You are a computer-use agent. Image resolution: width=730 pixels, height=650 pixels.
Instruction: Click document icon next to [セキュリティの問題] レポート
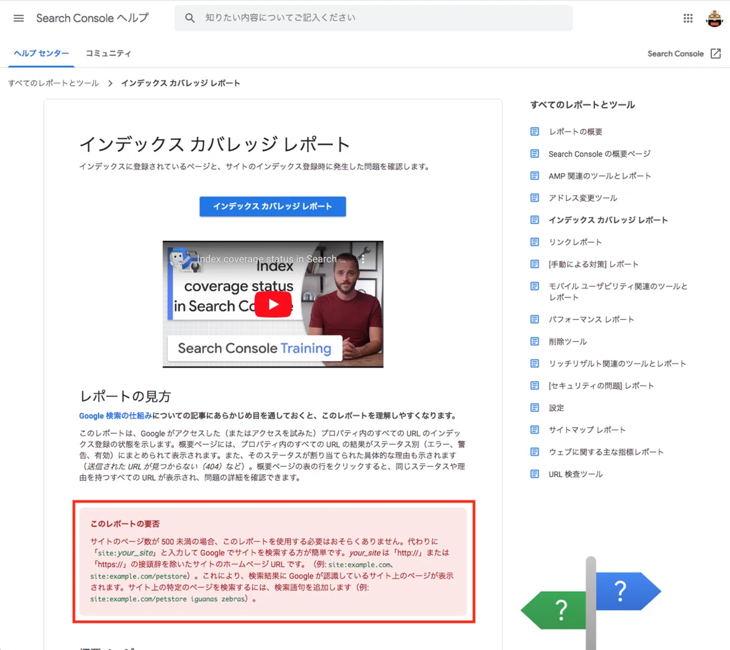(x=535, y=386)
